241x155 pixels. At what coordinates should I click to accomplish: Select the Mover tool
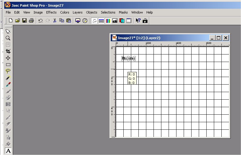tap(8, 58)
